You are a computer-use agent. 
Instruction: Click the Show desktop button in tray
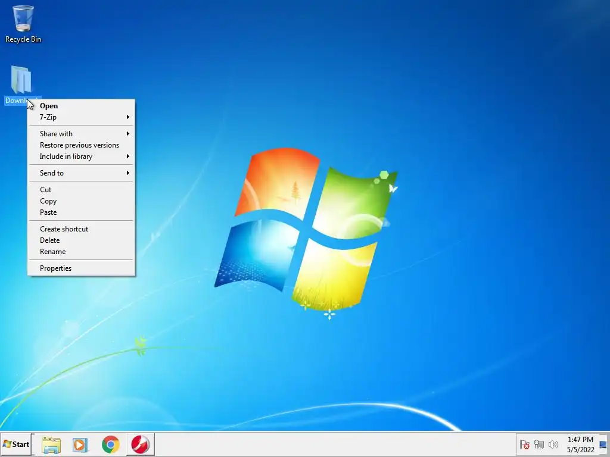coord(604,445)
